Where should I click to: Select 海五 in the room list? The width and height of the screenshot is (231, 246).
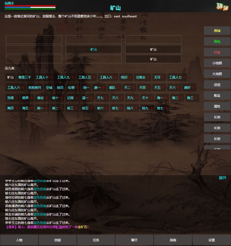27,108
